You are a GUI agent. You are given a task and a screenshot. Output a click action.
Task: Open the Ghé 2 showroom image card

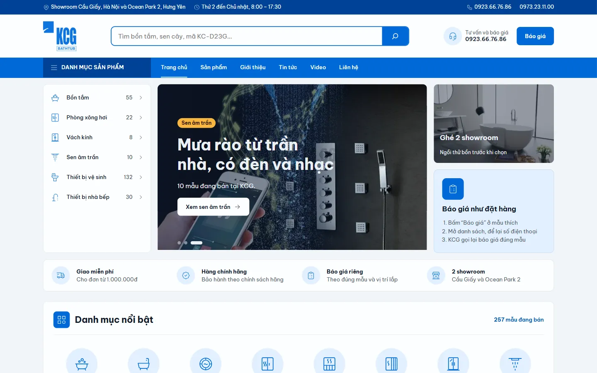click(494, 124)
